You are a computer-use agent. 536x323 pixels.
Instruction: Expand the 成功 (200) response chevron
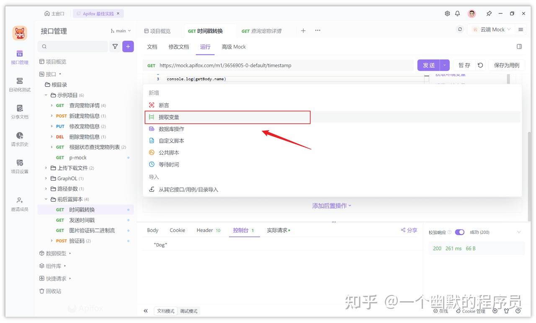tap(519, 232)
